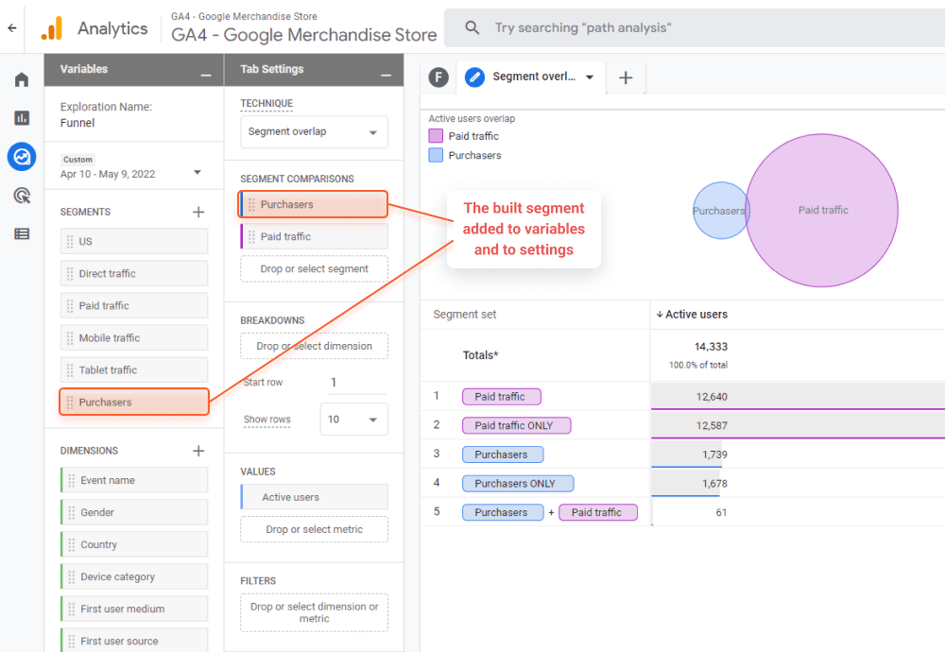Click the Purchasers circle in diagram
Viewport: 945px width, 652px height.
[x=719, y=211]
